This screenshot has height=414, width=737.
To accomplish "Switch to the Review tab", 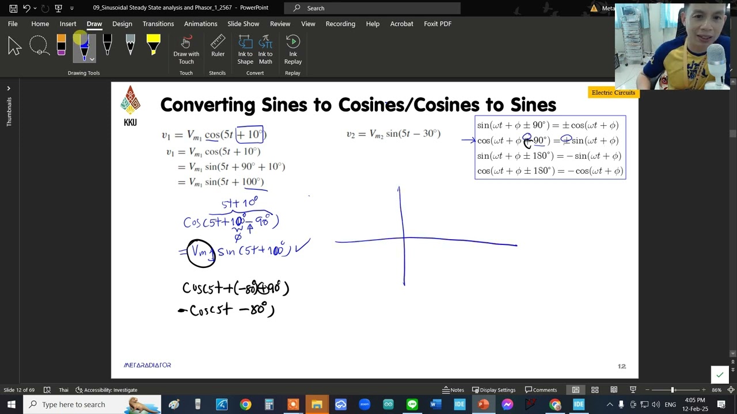I will [x=280, y=24].
